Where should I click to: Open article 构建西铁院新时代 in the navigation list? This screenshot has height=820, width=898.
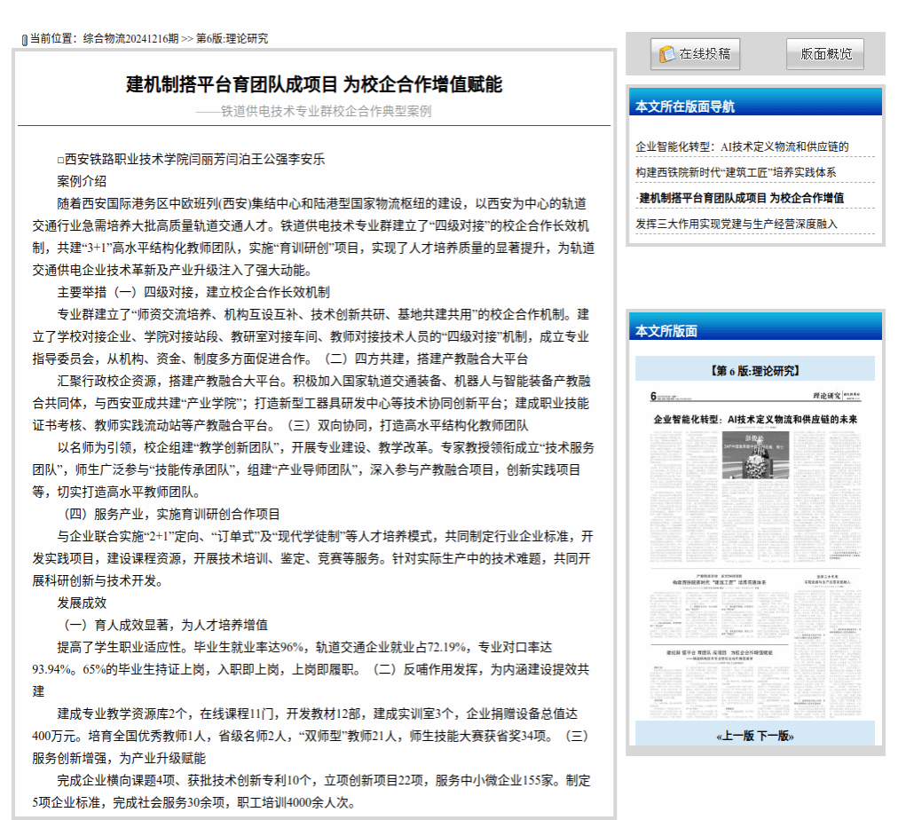click(x=736, y=172)
